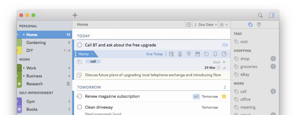This screenshot has height=115, width=296.
Task: Click the lock icon on Research
Action: pos(68,84)
